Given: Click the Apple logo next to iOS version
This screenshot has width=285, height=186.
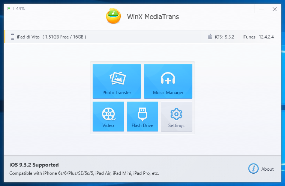Looking at the screenshot, I should pyautogui.click(x=210, y=37).
